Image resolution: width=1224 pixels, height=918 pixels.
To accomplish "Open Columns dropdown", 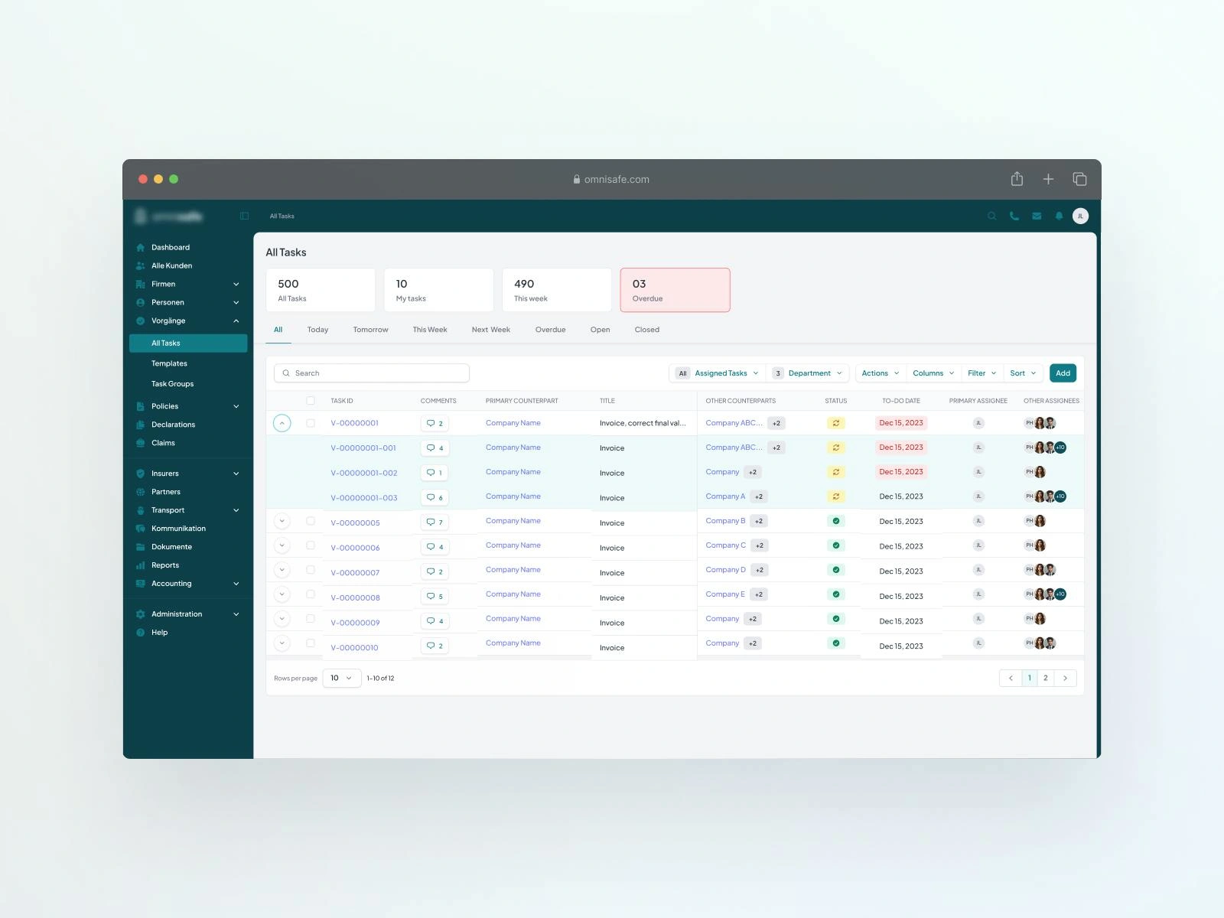I will point(933,373).
